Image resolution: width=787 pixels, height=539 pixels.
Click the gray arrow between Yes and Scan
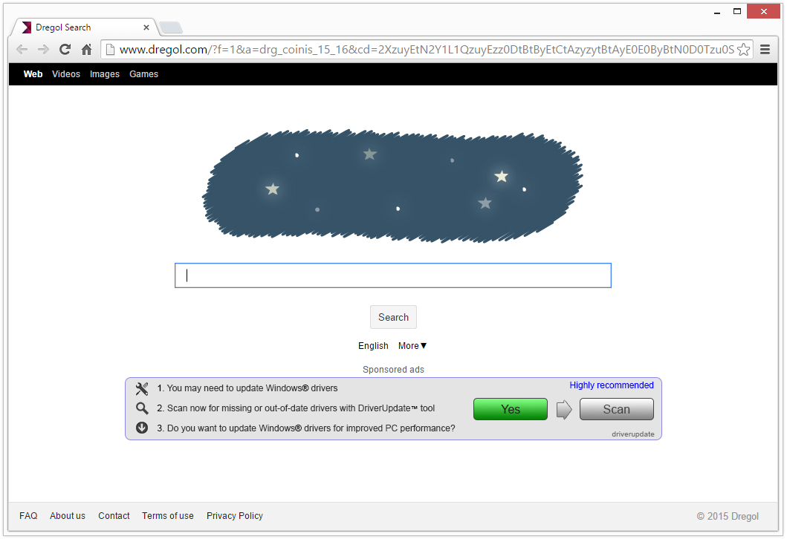(x=564, y=409)
